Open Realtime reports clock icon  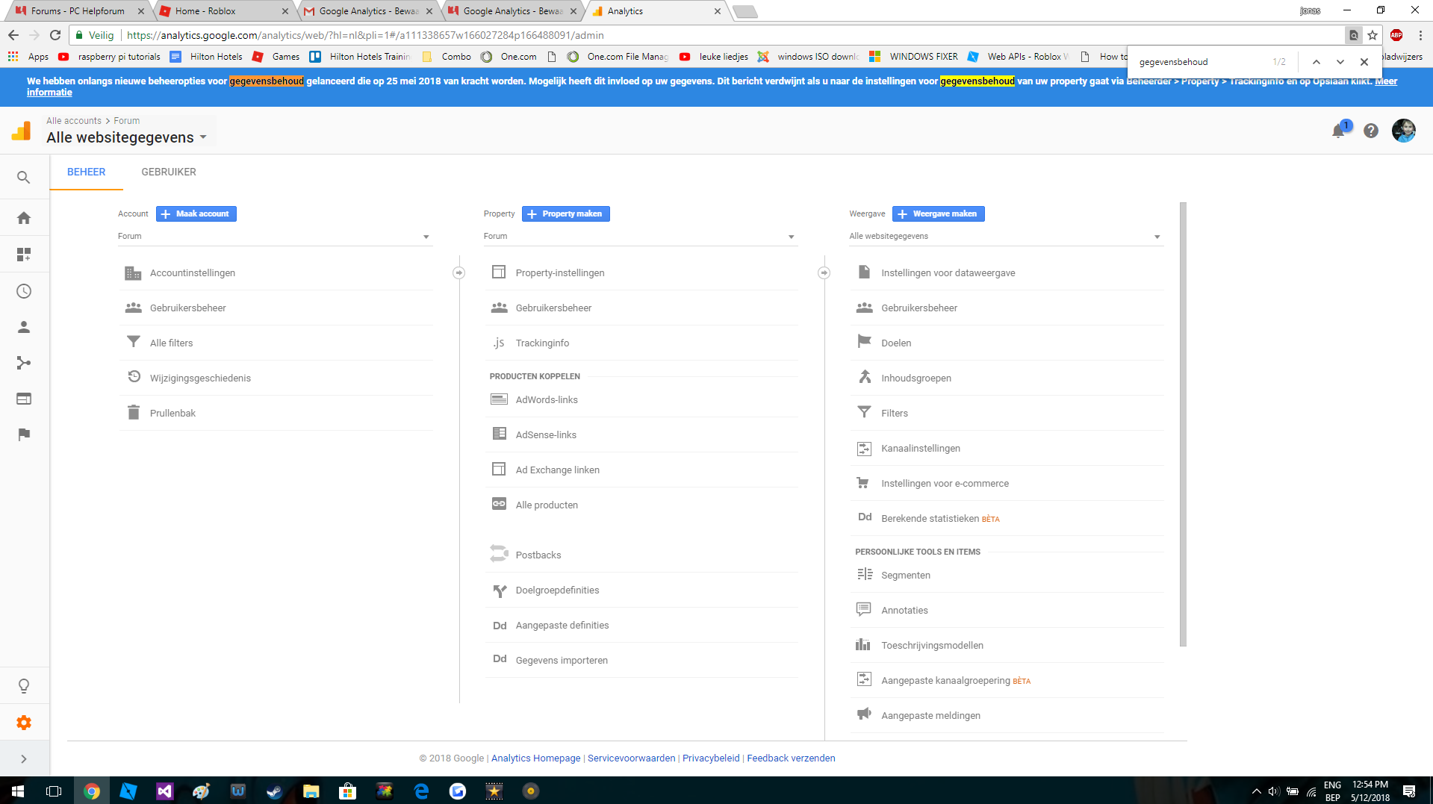pos(24,291)
